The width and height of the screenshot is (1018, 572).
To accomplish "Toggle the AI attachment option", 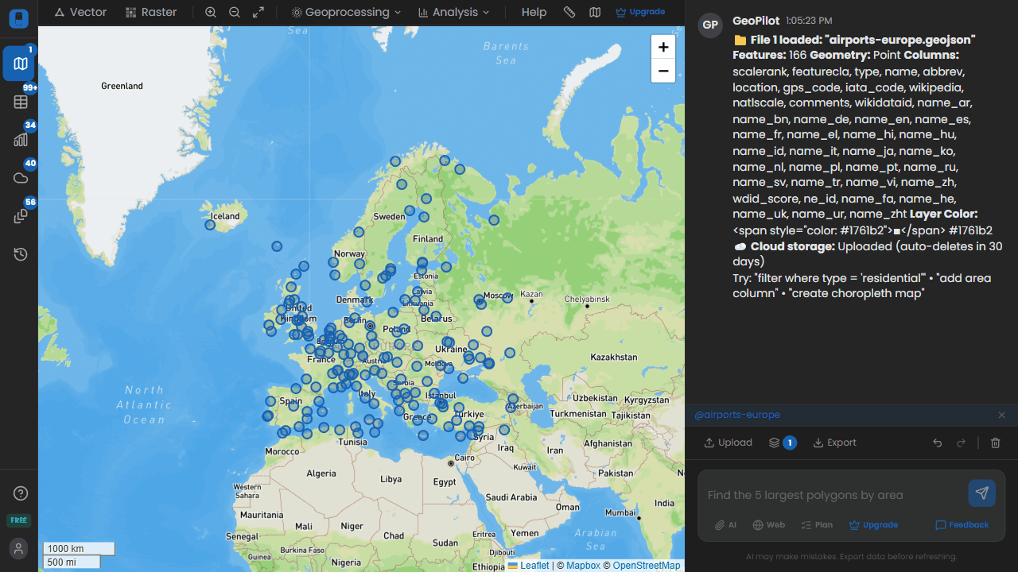I will (x=725, y=524).
